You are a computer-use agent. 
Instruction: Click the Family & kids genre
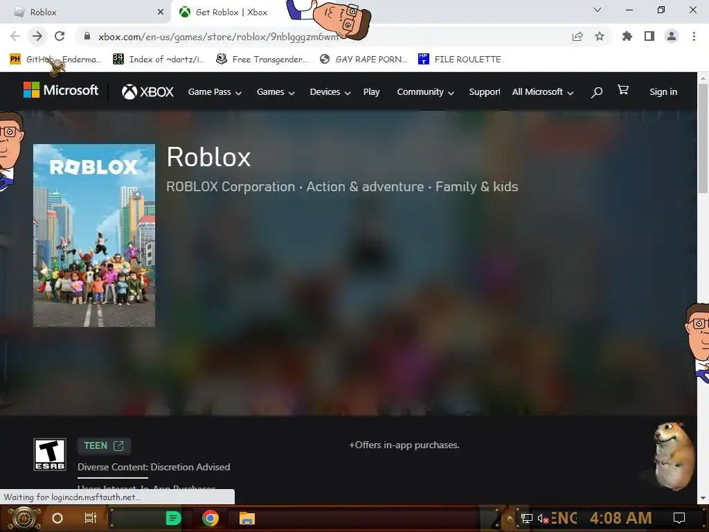coord(476,187)
